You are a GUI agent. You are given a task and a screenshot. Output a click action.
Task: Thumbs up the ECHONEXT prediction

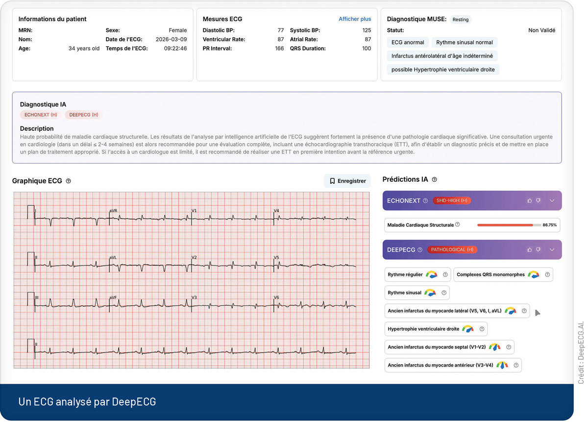click(x=530, y=200)
